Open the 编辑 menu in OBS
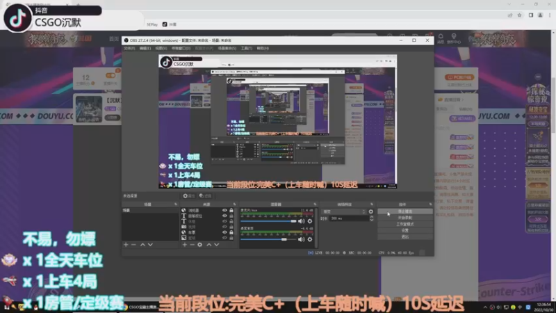 (145, 48)
